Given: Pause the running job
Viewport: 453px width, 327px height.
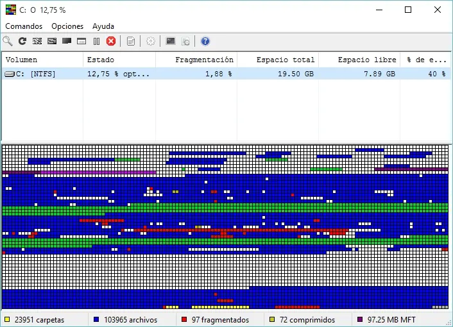Looking at the screenshot, I should [x=96, y=41].
